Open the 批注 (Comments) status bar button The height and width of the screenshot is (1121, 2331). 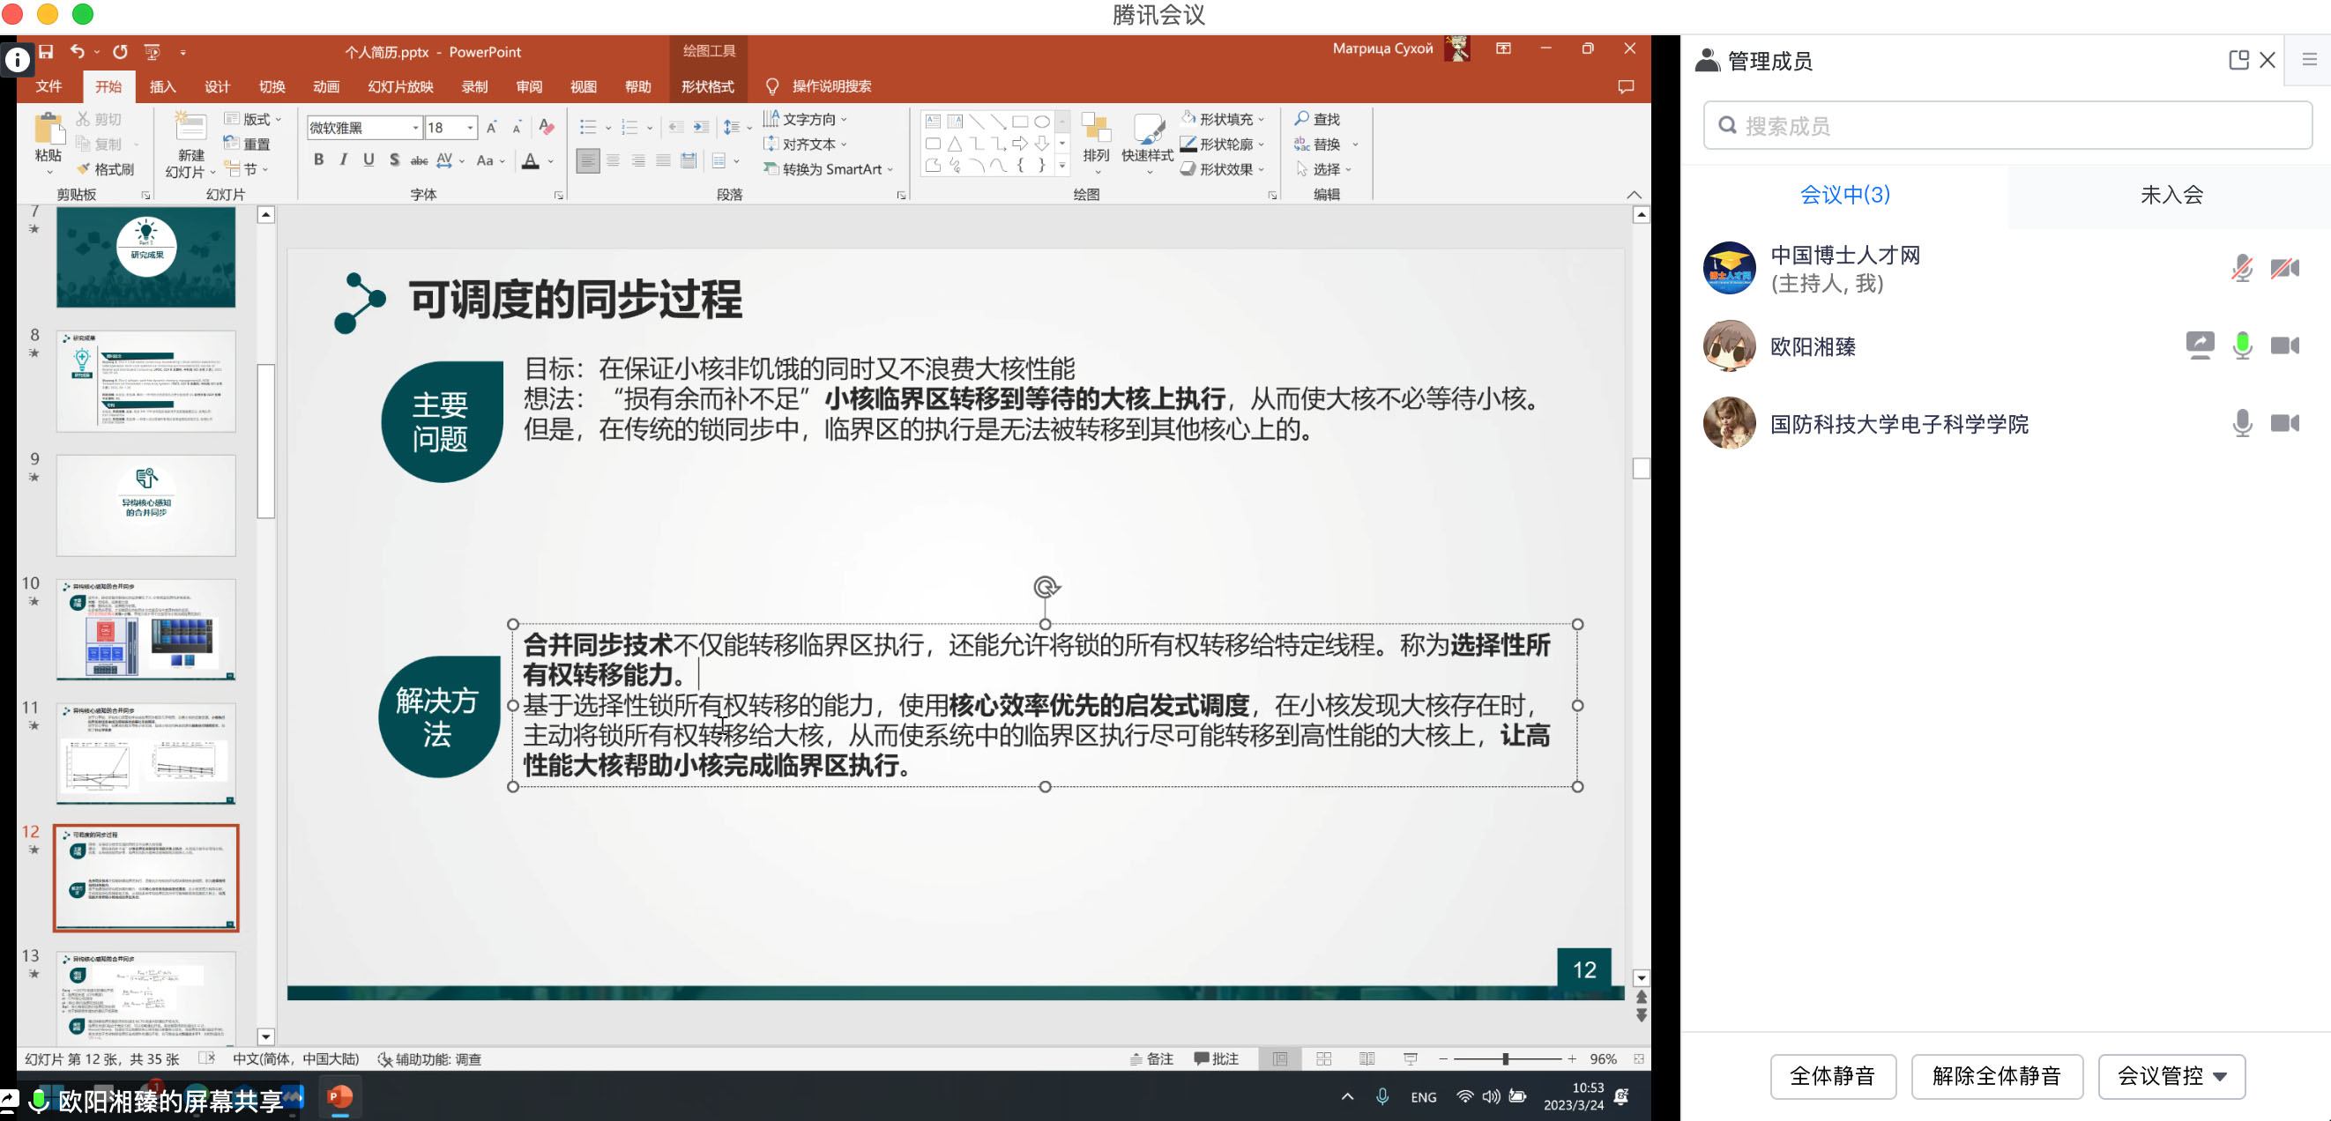1216,1058
